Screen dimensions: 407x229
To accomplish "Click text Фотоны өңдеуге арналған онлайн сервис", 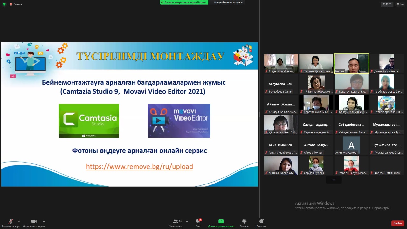I will 140,150.
